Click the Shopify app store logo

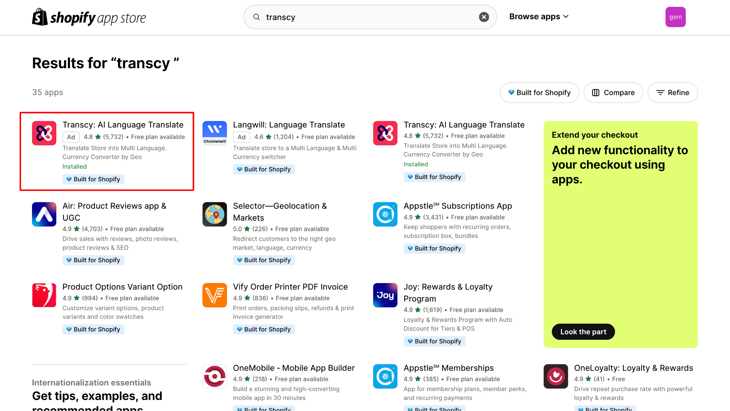click(x=89, y=17)
